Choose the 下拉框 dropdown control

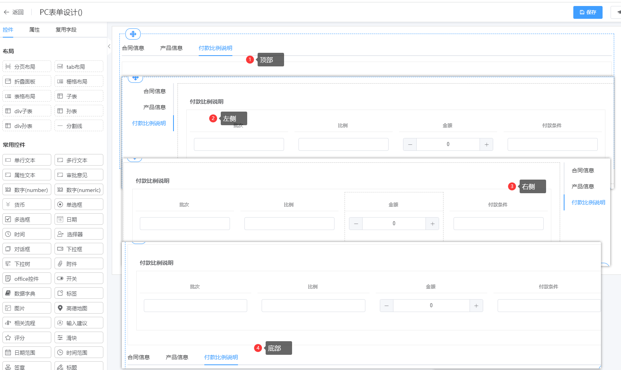(x=79, y=249)
